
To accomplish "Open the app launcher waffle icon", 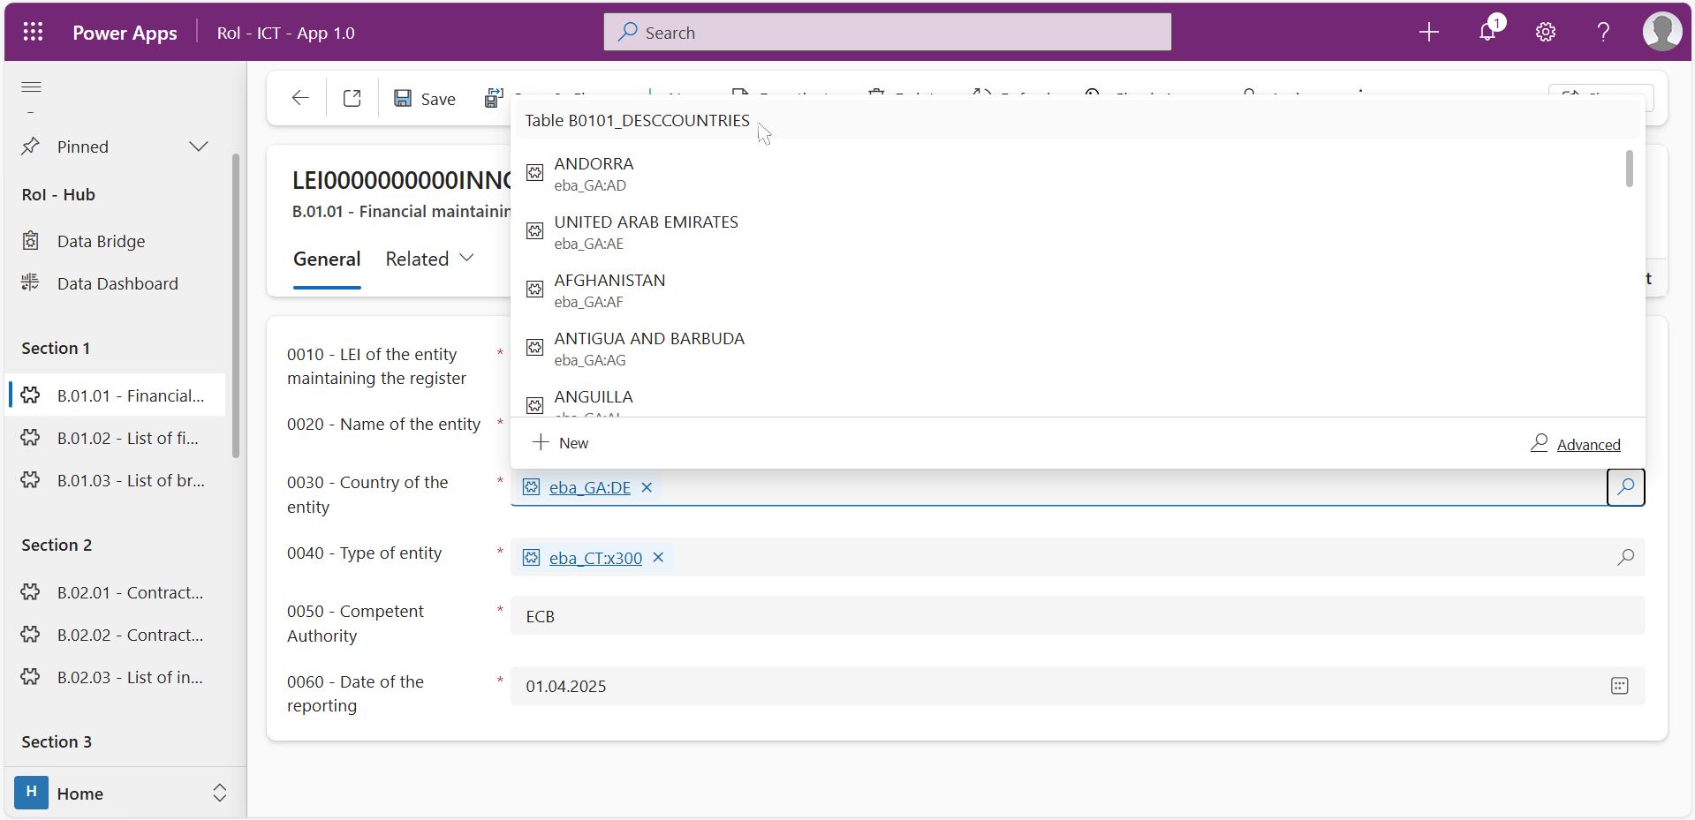I will [33, 33].
